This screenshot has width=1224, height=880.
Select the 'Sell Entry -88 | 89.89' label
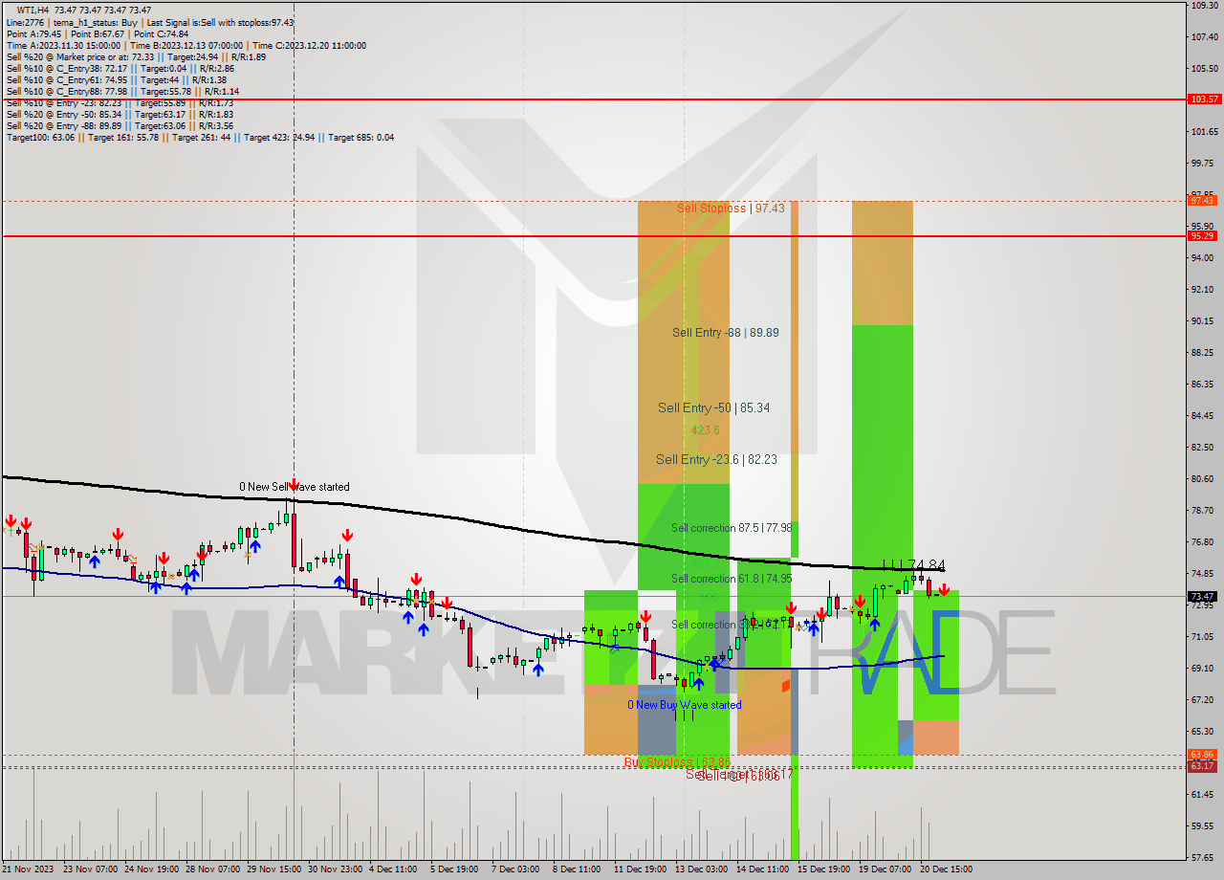(725, 332)
